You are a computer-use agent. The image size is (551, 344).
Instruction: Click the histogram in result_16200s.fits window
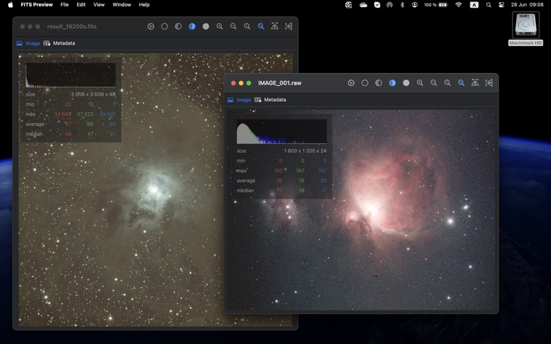tap(71, 75)
